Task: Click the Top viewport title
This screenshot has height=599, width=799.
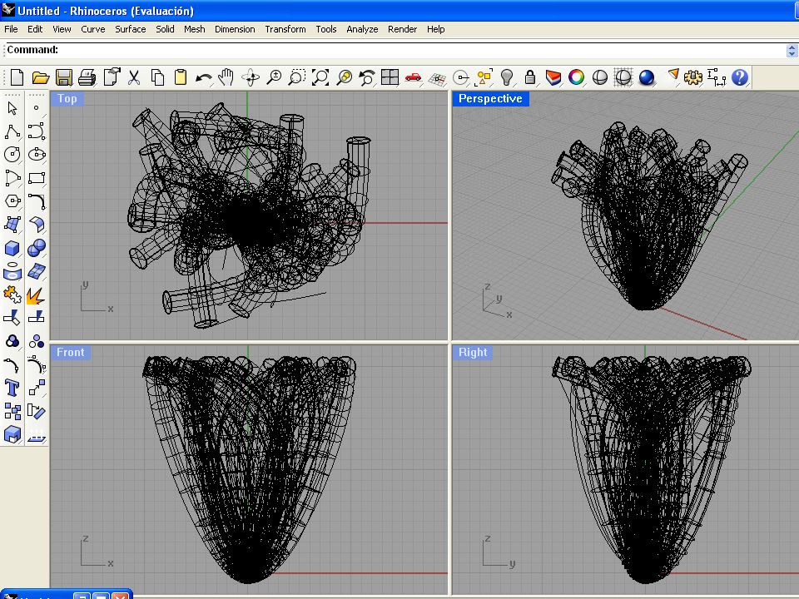Action: (67, 98)
